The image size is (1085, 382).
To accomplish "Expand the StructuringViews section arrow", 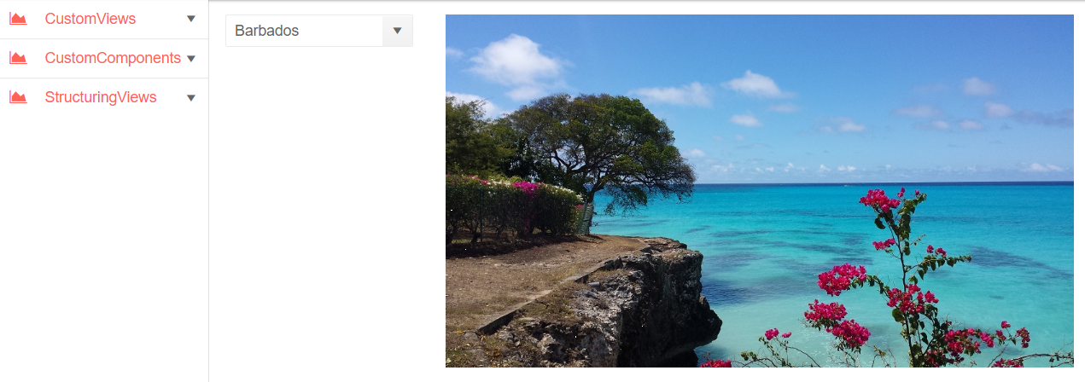I will pyautogui.click(x=191, y=97).
